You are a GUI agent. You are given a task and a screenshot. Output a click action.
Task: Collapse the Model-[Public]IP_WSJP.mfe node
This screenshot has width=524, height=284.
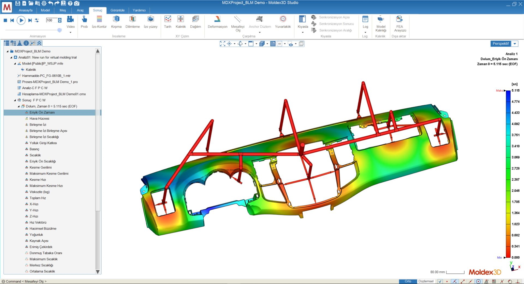(15, 64)
